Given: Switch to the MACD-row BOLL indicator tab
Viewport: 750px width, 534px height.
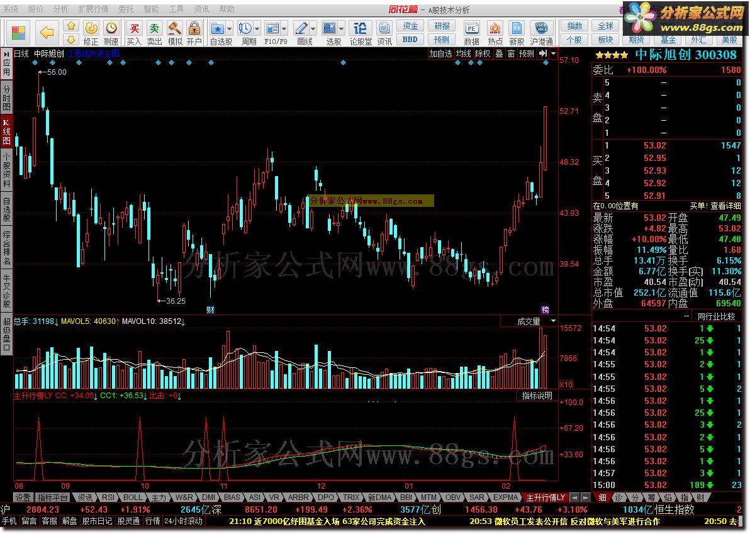Looking at the screenshot, I should click(133, 497).
